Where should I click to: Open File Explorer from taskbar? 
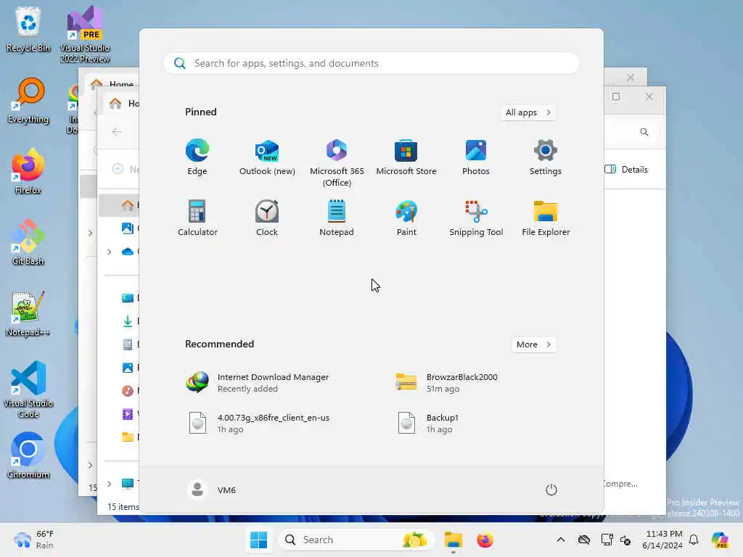point(453,540)
